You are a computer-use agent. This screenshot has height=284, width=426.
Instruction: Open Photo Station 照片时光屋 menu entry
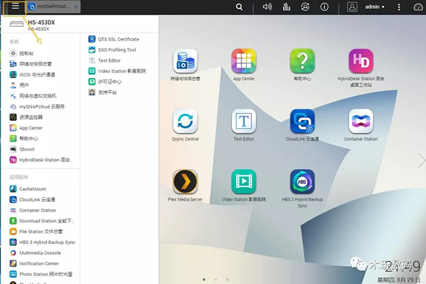41,274
